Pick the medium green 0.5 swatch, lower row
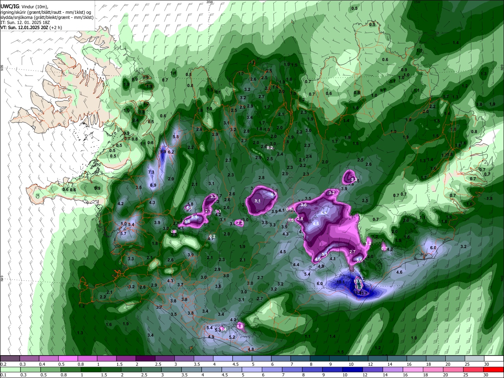The width and height of the screenshot is (504, 378). (x=50, y=369)
